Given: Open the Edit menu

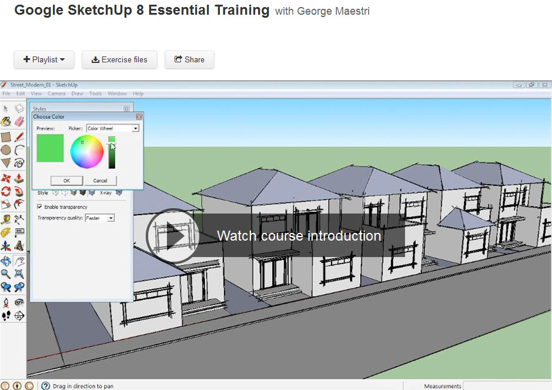Looking at the screenshot, I should click(21, 94).
